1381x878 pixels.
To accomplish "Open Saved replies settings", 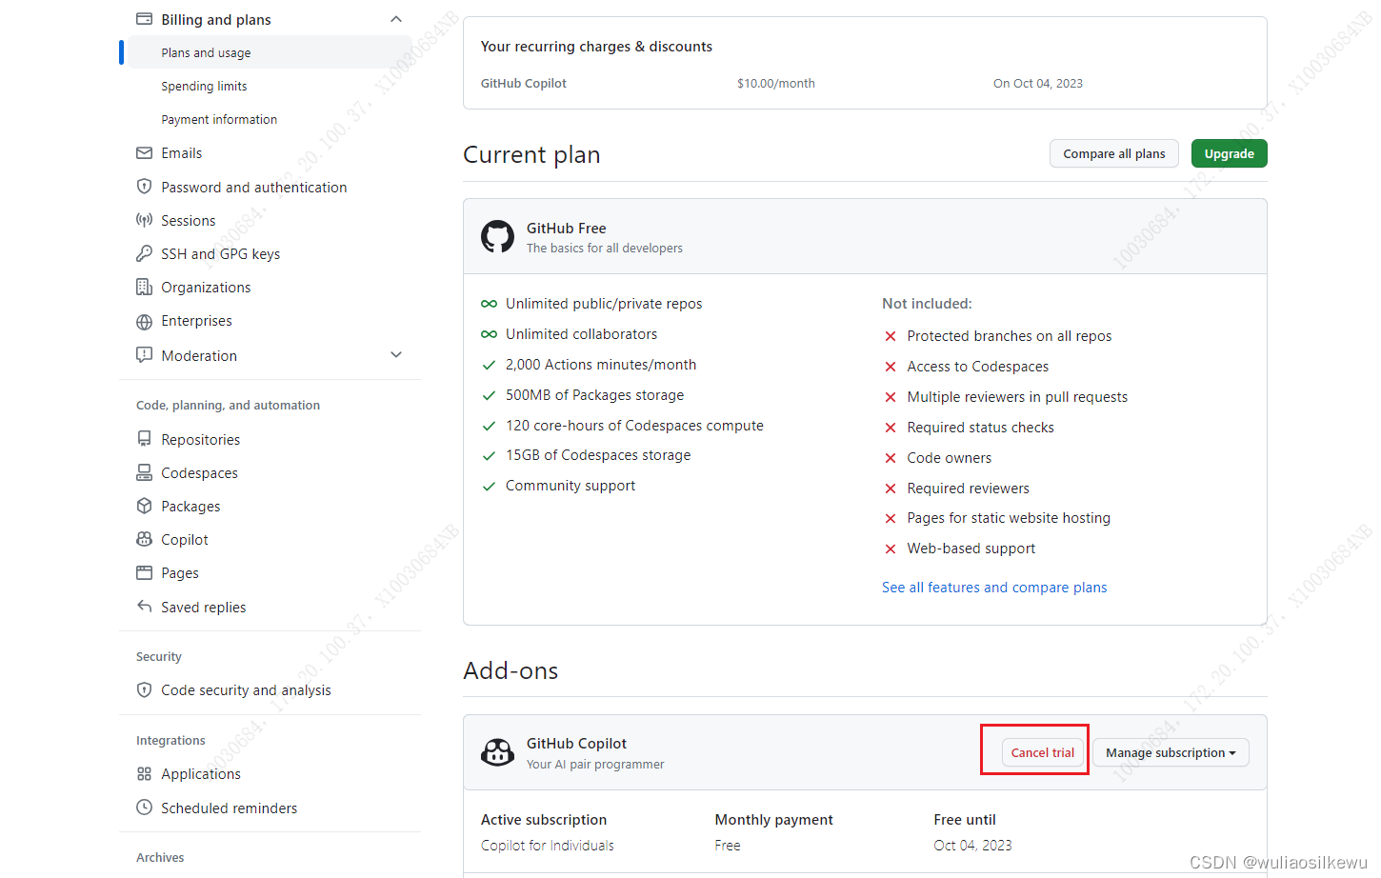I will tap(203, 607).
